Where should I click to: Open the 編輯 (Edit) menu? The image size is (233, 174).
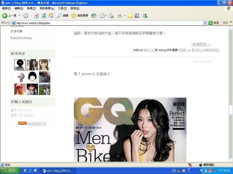click(19, 9)
